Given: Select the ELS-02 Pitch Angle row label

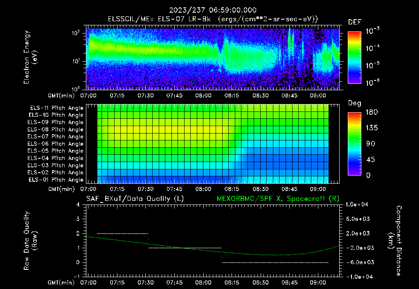Looking at the screenshot, I should pyautogui.click(x=56, y=173).
